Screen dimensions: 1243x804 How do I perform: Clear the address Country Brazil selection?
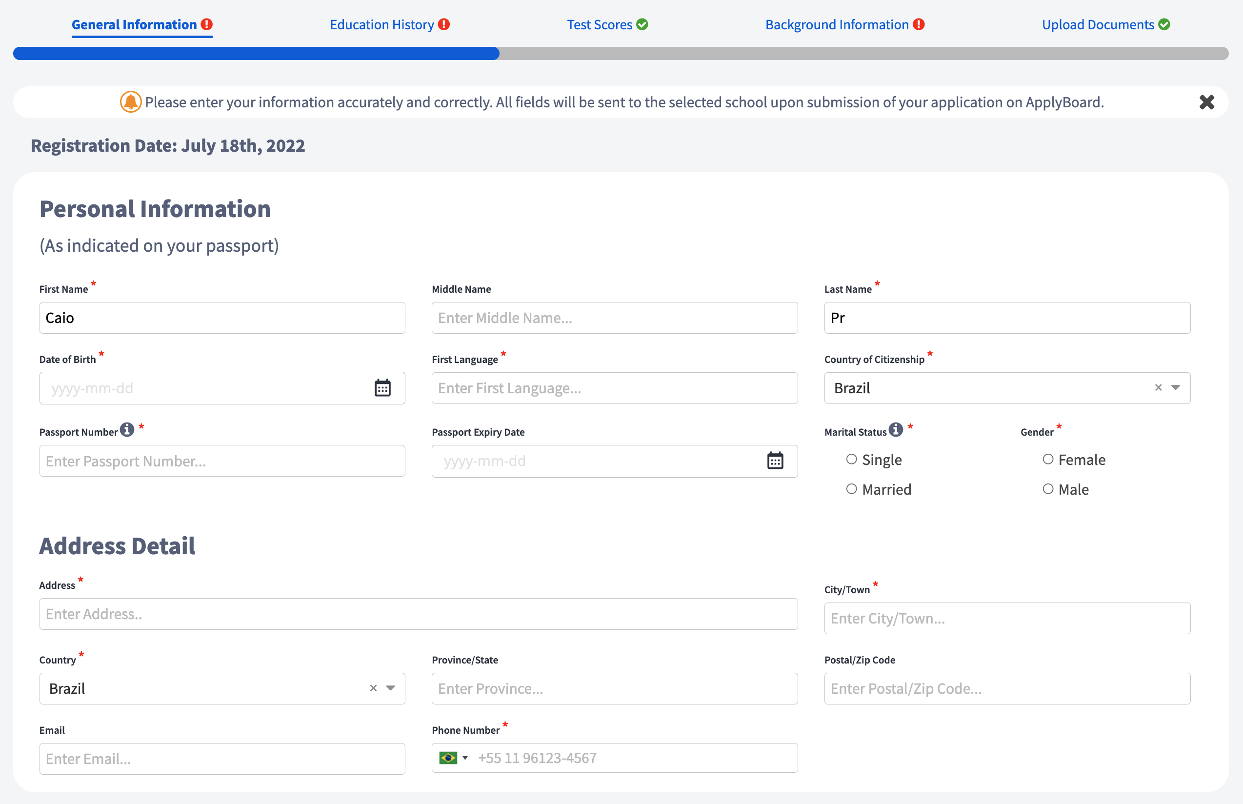point(373,688)
